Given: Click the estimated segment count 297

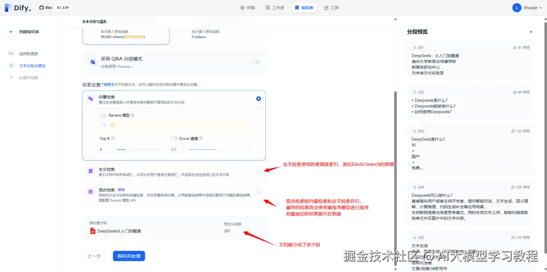Looking at the screenshot, I should [x=227, y=231].
